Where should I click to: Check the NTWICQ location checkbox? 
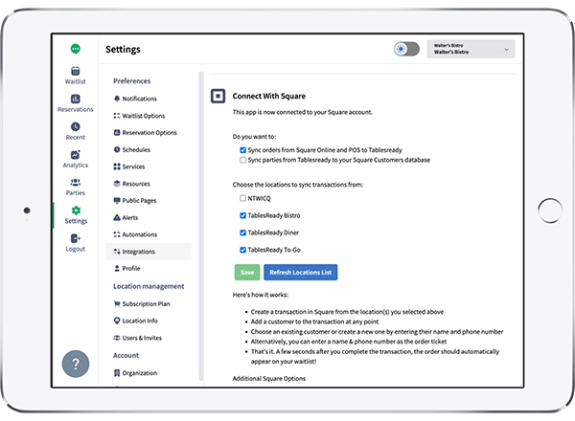(x=243, y=198)
